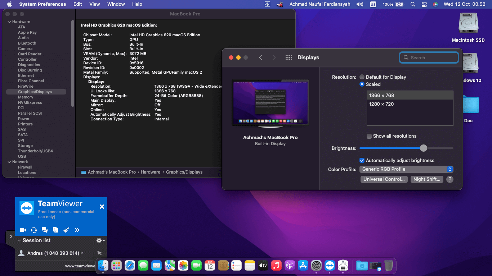Open the View menu

point(95,4)
